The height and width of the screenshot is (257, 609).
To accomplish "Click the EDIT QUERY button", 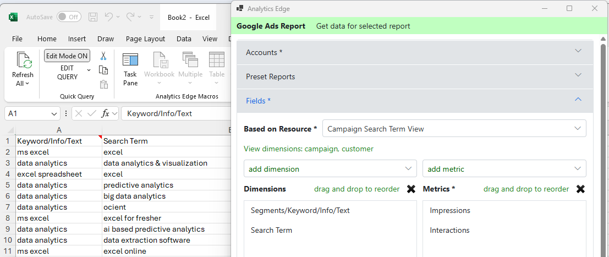I will (67, 73).
